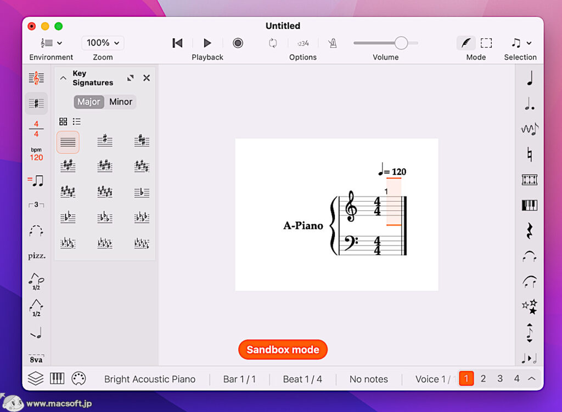Open the bpm 120 tempo palette
This screenshot has height=412, width=562.
pos(36,154)
